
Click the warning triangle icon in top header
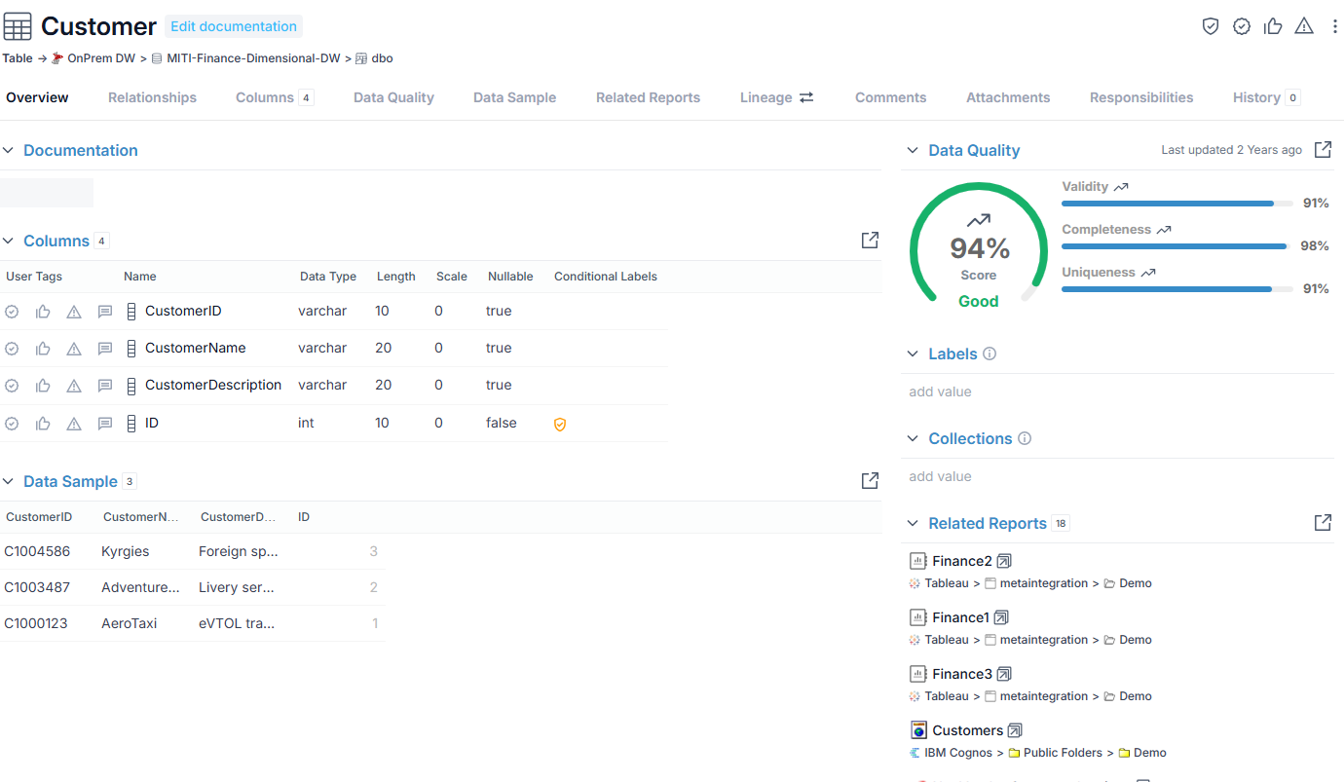click(x=1304, y=26)
